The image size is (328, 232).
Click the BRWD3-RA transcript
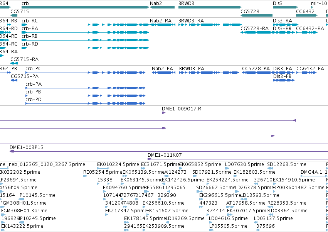coord(210,25)
